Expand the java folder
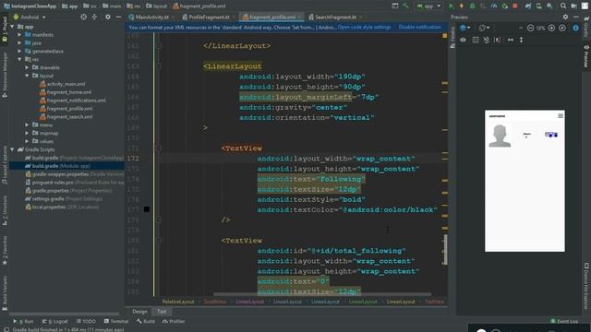The width and height of the screenshot is (591, 332). (x=19, y=43)
